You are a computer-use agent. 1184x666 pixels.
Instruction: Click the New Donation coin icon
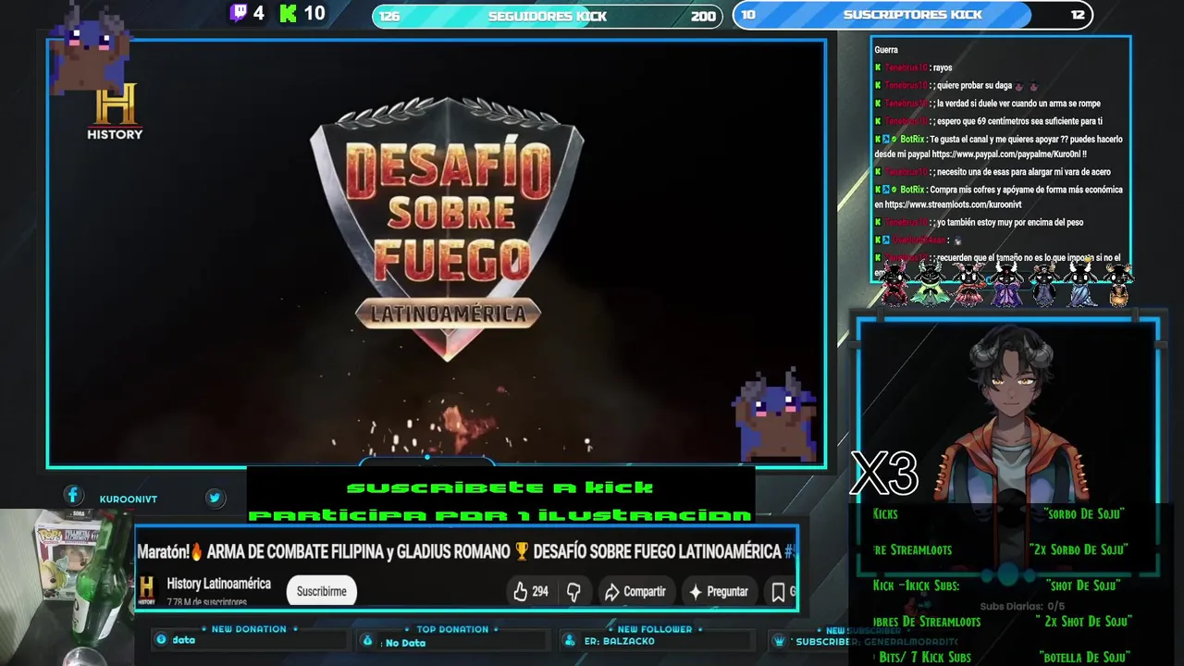tap(162, 640)
